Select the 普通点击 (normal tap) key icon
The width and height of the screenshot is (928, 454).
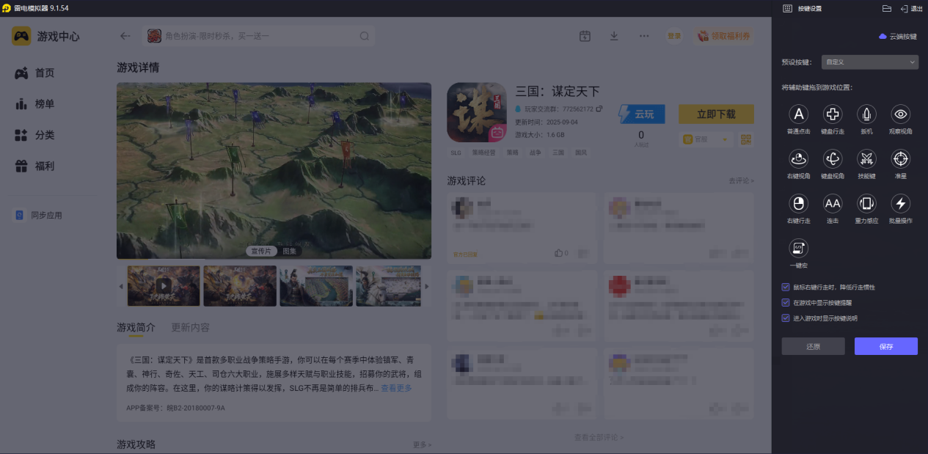point(798,114)
